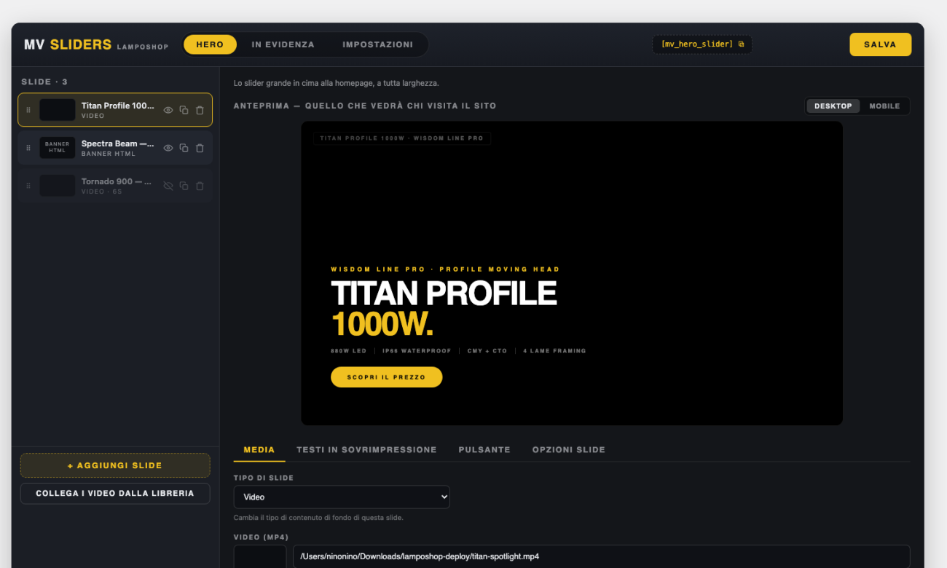Open the Tipo di slide dropdown
This screenshot has width=947, height=568.
tap(342, 497)
